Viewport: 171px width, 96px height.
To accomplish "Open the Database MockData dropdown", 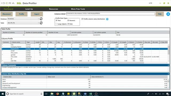I will click(23, 19).
